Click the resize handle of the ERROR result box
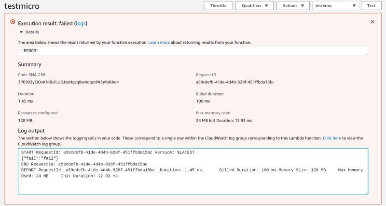Screen dimensions: 386x206 [x=367, y=54]
